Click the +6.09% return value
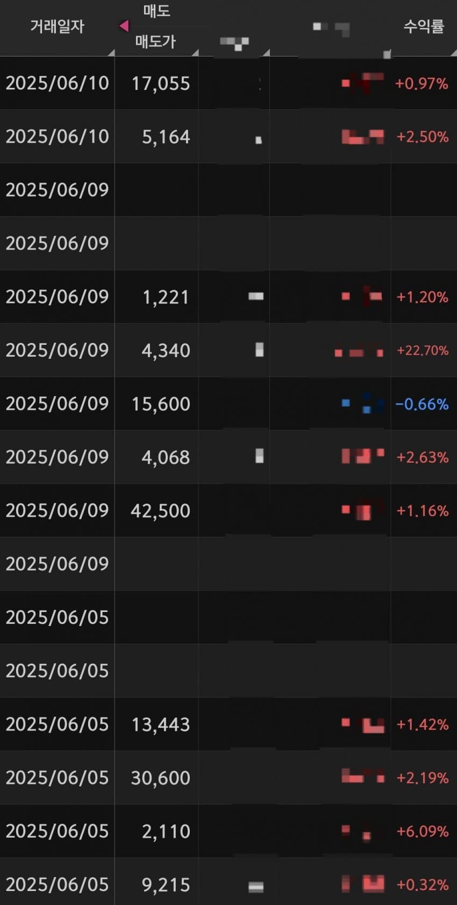This screenshot has width=457, height=905. point(423,831)
